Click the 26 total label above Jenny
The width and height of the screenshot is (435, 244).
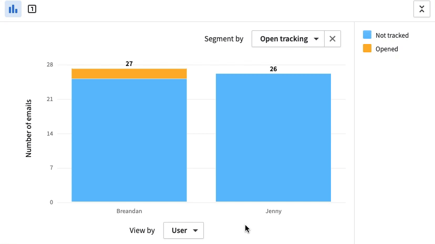(273, 69)
